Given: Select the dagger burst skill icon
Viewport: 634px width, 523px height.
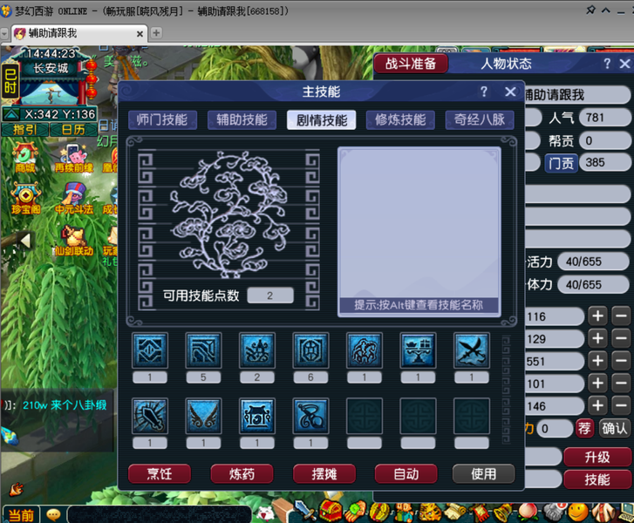Looking at the screenshot, I should click(150, 416).
